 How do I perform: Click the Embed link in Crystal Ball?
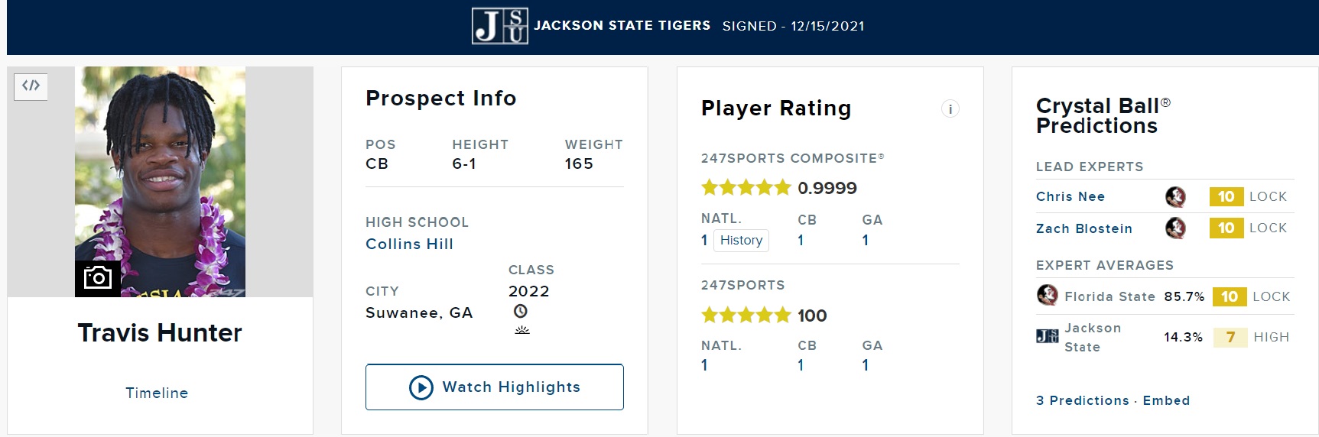coord(1166,400)
